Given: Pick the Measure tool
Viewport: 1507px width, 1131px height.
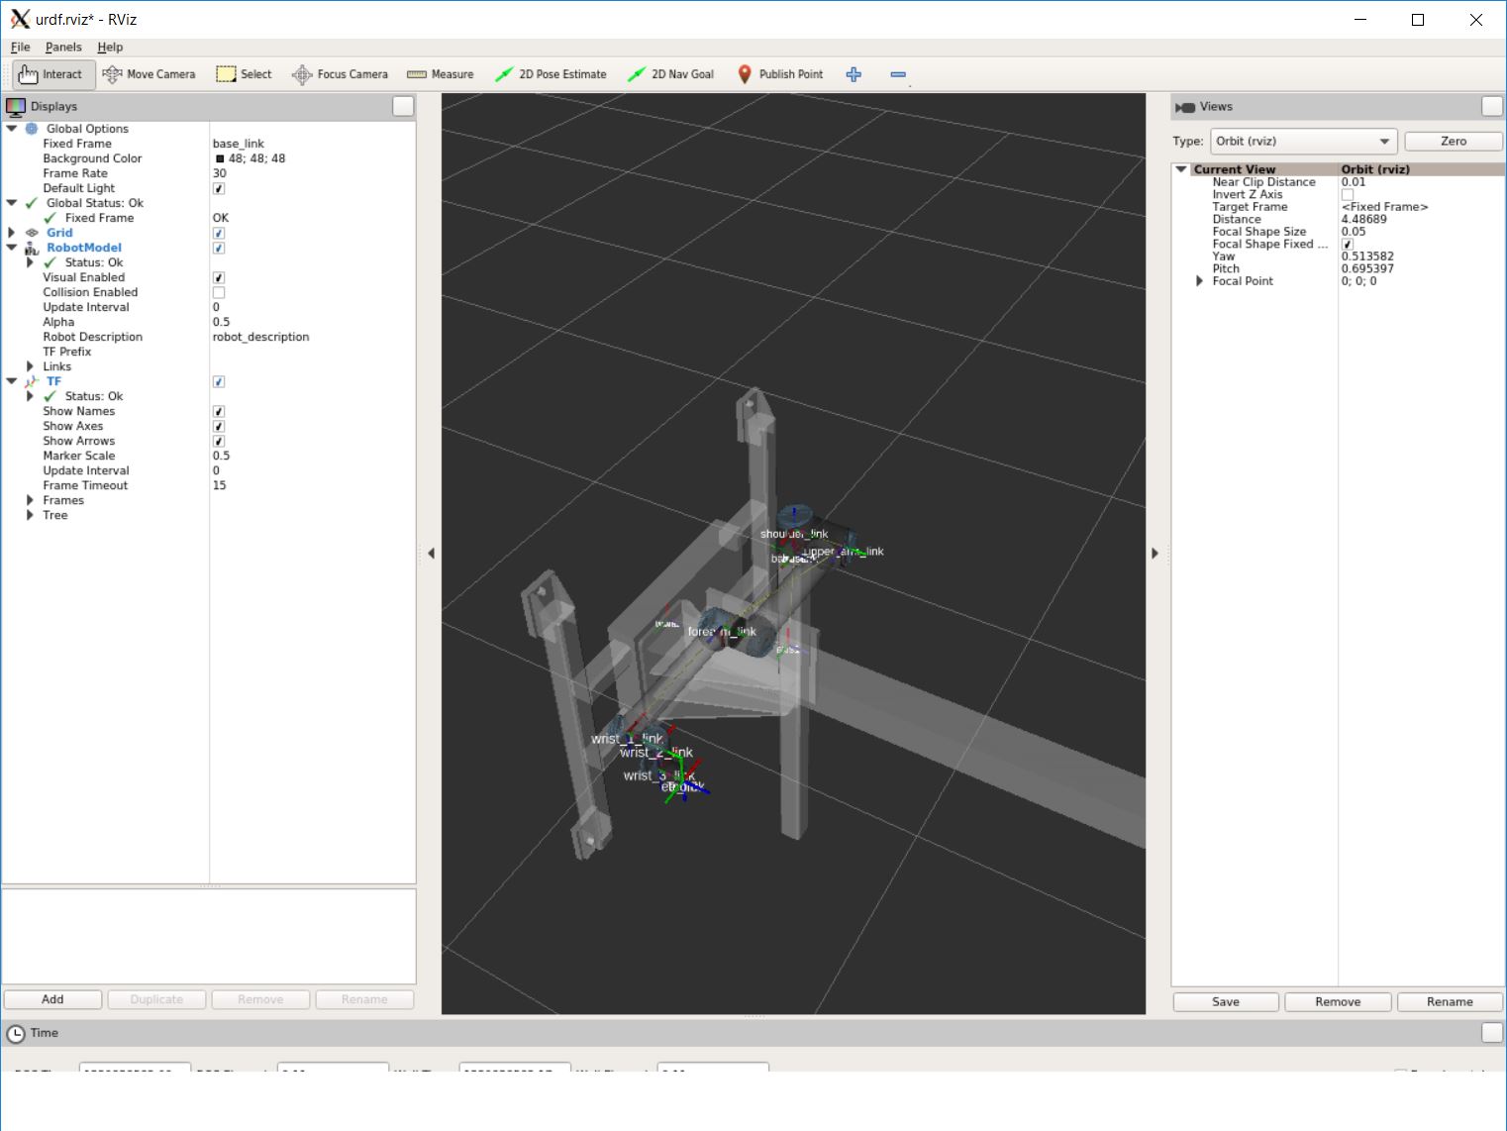Looking at the screenshot, I should (x=441, y=74).
